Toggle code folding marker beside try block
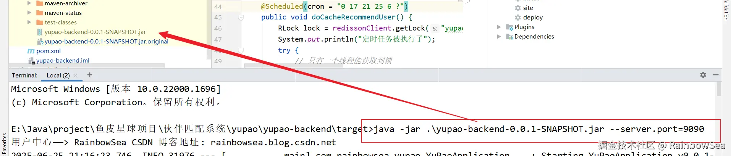The image size is (731, 156). tap(241, 50)
